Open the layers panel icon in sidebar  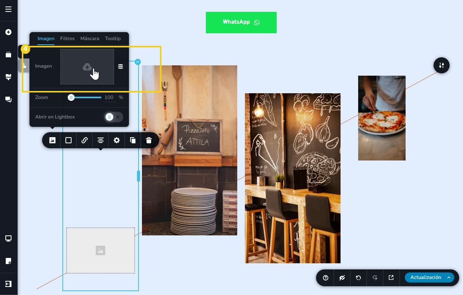coord(8,55)
